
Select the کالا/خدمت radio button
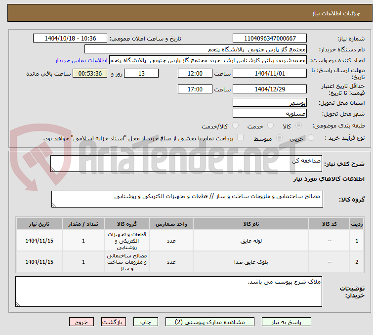click(235, 125)
